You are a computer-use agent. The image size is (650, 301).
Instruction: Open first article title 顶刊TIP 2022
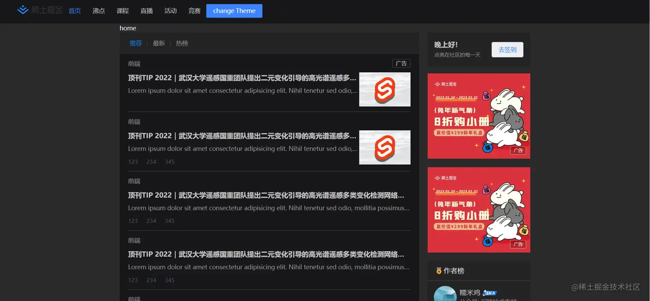[x=242, y=78]
